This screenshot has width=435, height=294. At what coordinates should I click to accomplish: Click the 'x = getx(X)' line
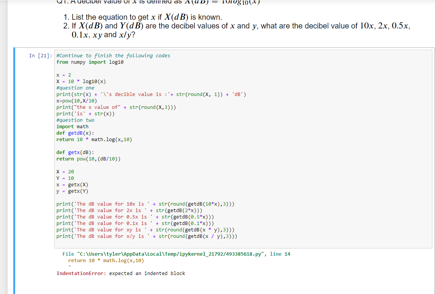point(72,184)
